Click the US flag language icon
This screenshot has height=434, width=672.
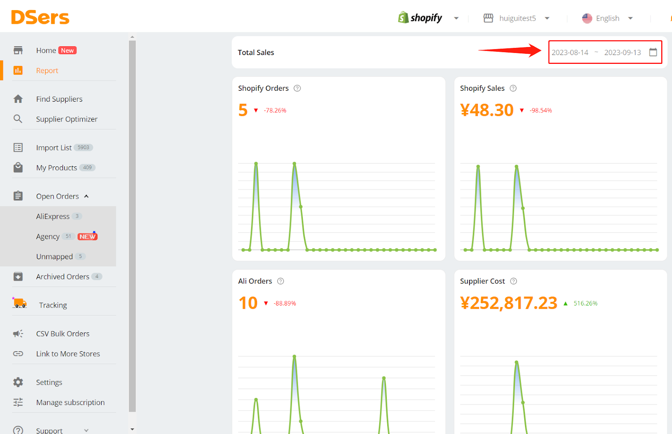tap(587, 18)
